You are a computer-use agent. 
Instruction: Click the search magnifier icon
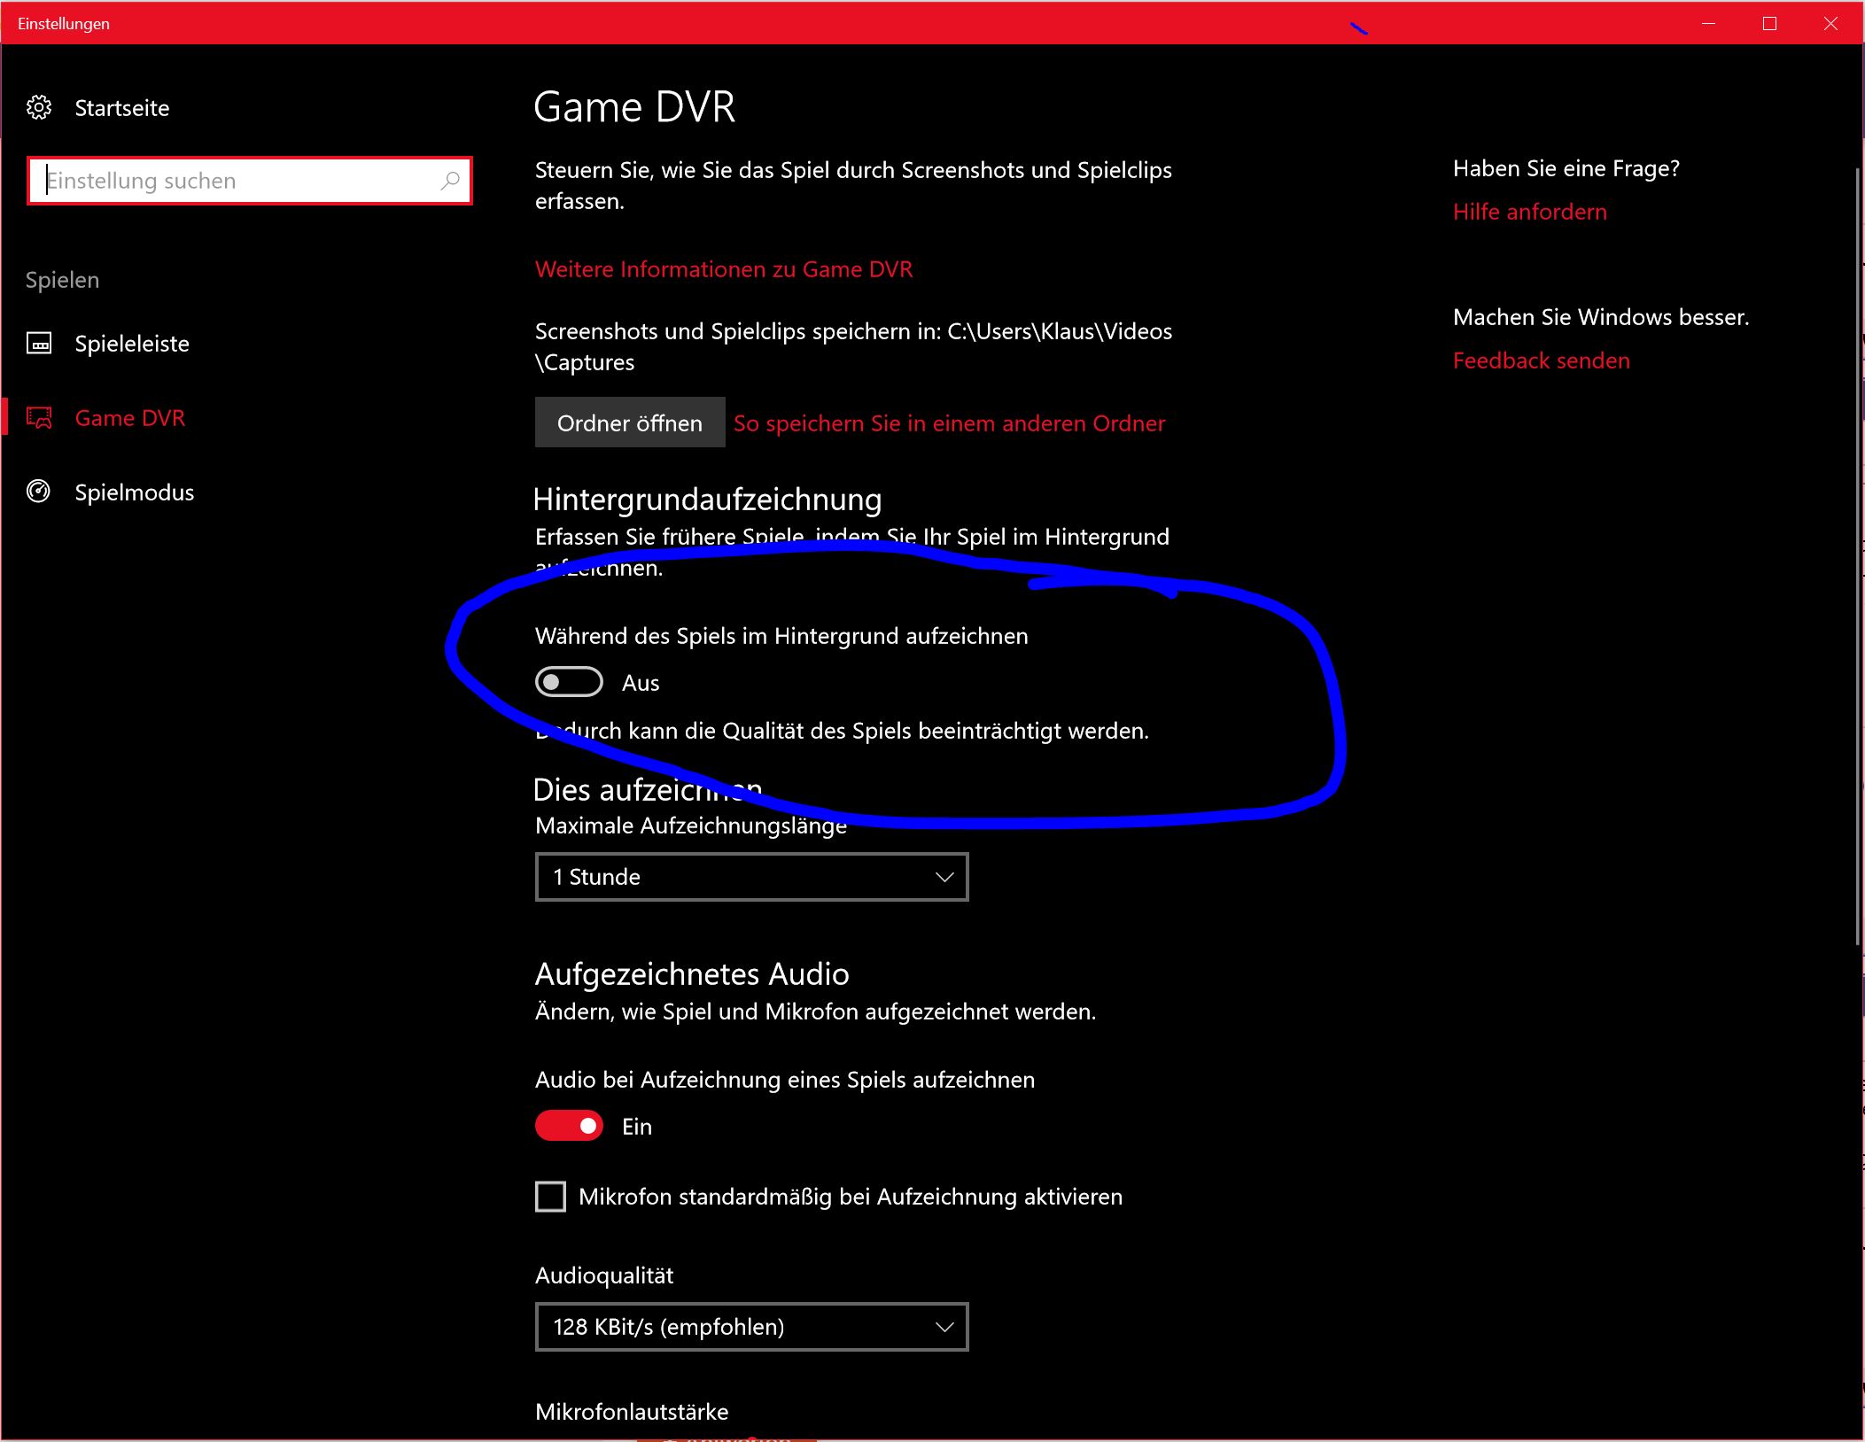pos(450,181)
